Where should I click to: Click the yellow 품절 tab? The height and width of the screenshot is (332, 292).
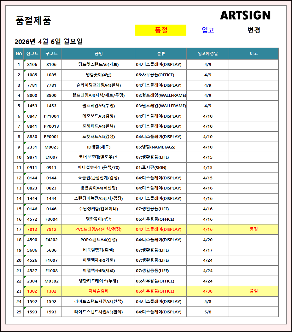click(161, 30)
